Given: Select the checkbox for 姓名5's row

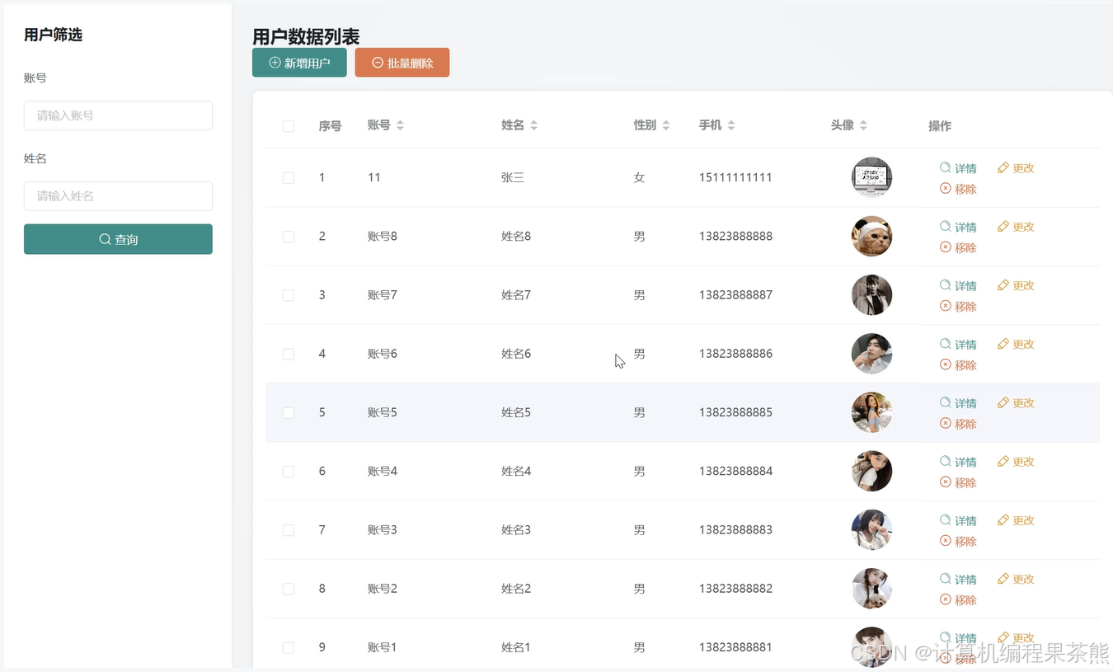Looking at the screenshot, I should 288,412.
